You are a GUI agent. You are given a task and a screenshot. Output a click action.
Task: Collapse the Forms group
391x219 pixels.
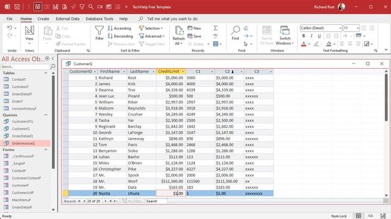click(46, 150)
